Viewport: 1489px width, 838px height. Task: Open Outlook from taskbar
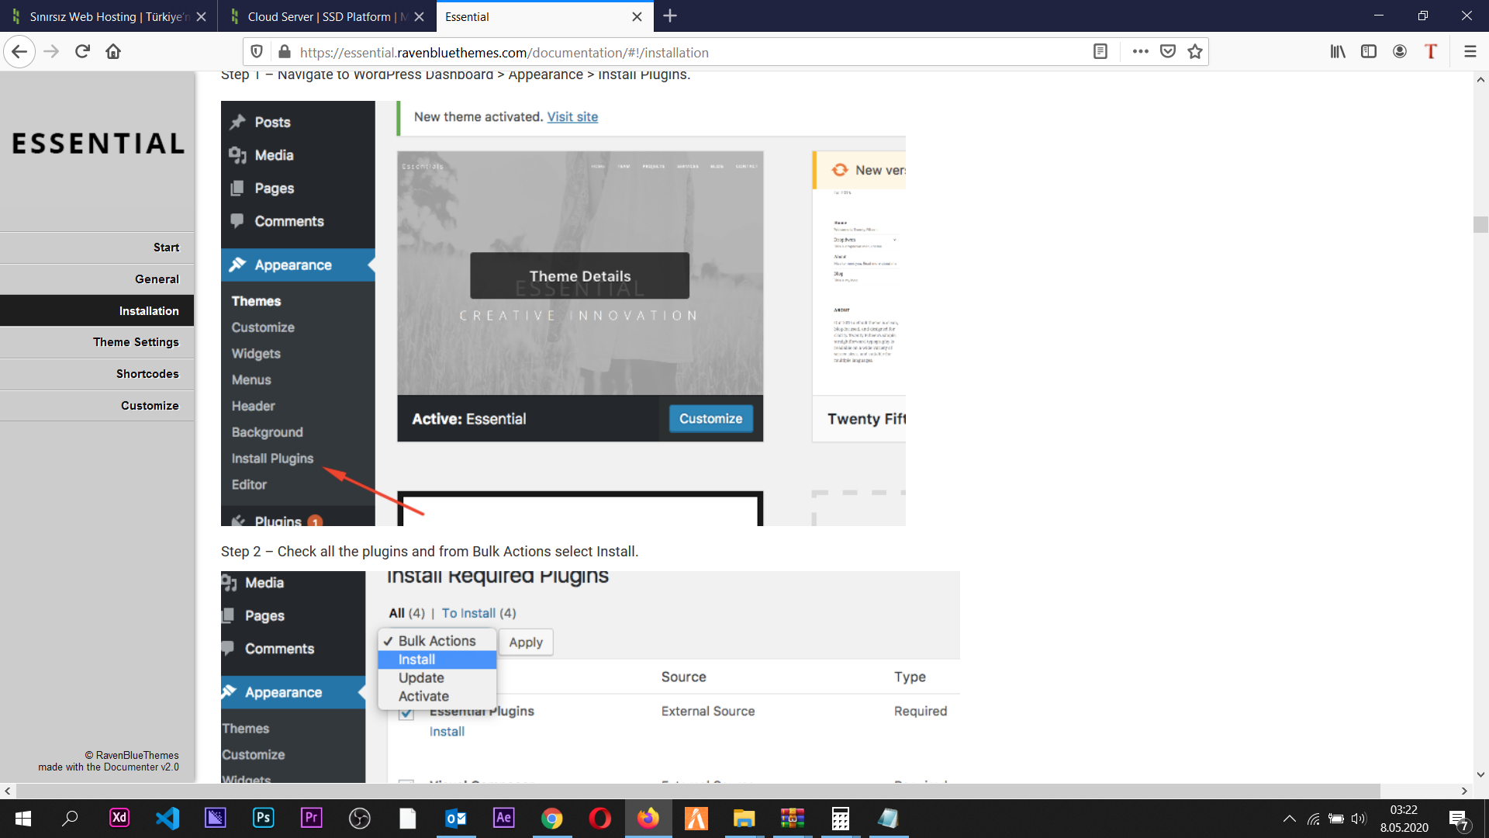pos(456,818)
